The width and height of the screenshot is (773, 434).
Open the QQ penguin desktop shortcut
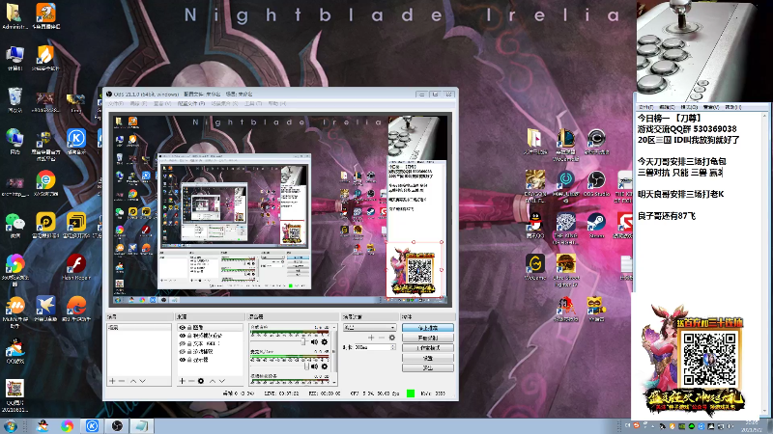pyautogui.click(x=535, y=226)
